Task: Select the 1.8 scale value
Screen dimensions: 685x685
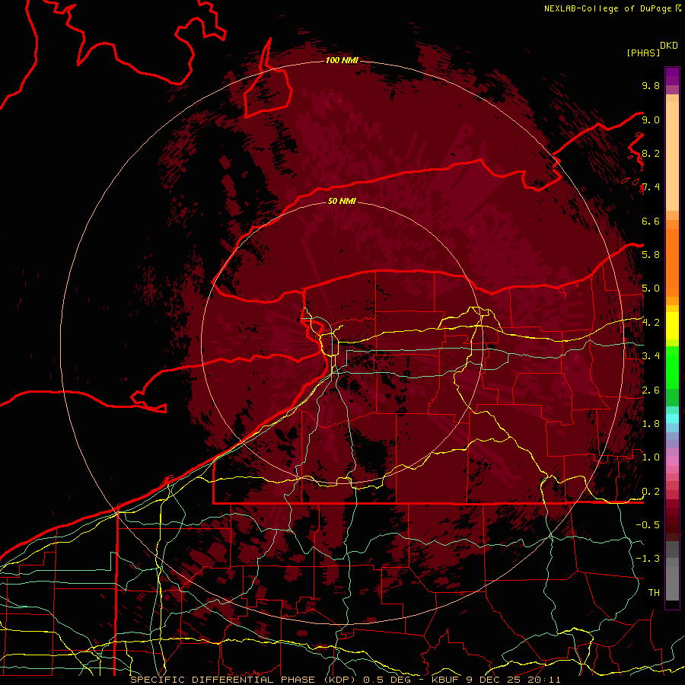Action: click(x=651, y=423)
